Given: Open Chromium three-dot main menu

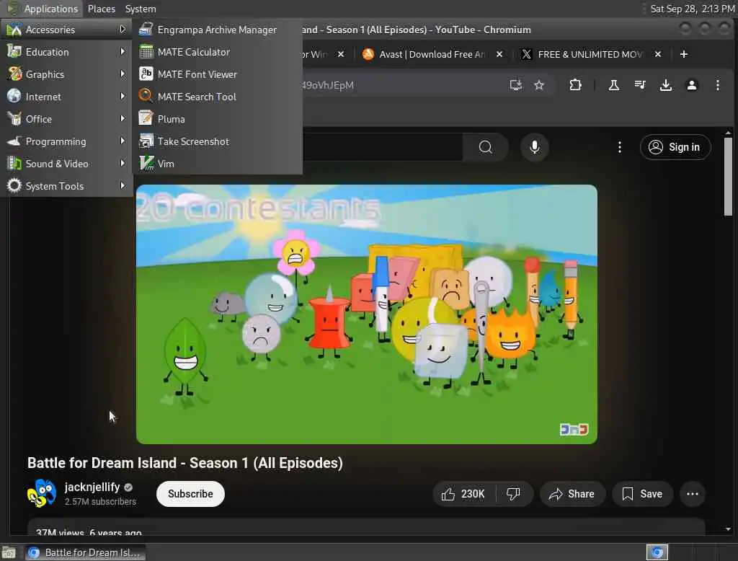Looking at the screenshot, I should click(x=717, y=85).
